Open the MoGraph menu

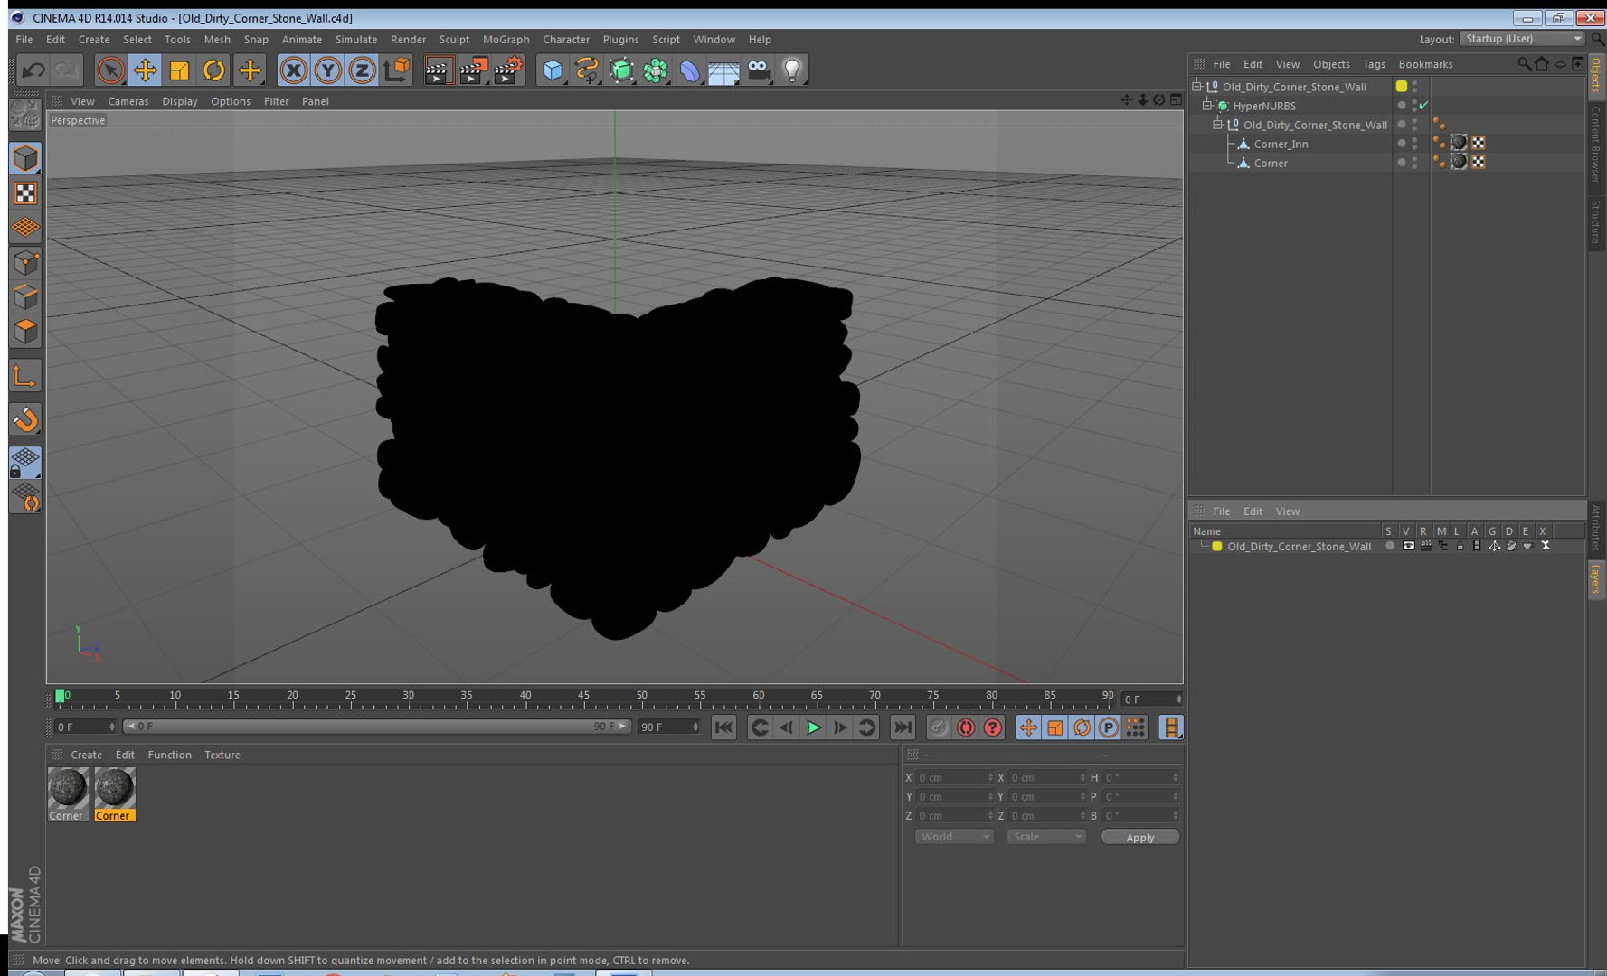(x=506, y=40)
